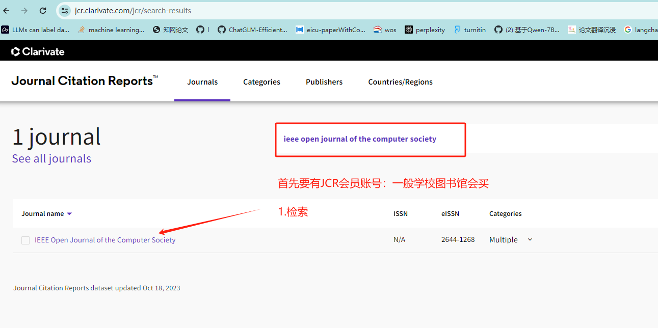Reload the page with the refresh icon
Screen dimensions: 658x328
tap(43, 11)
